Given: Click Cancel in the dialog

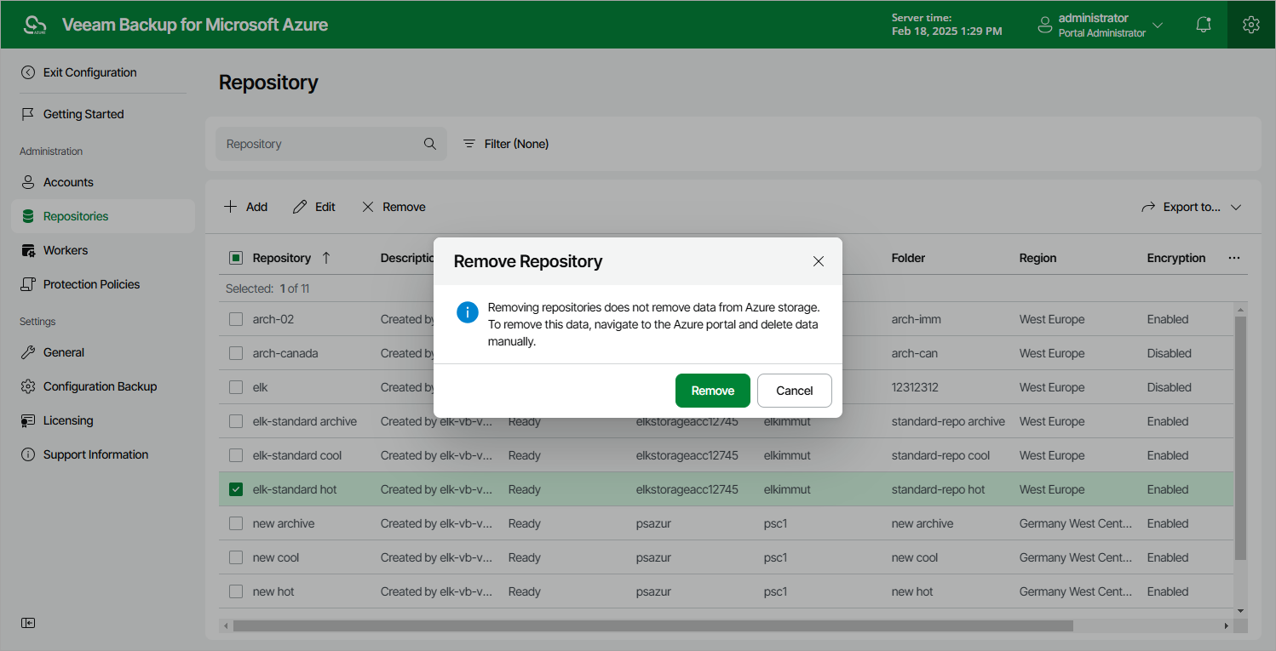Looking at the screenshot, I should click(795, 391).
